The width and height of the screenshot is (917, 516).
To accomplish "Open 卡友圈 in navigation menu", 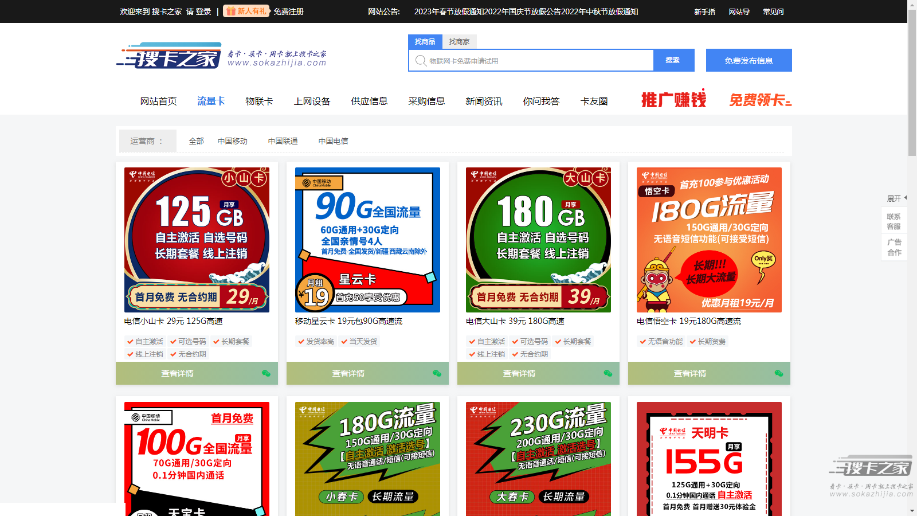I will point(594,101).
